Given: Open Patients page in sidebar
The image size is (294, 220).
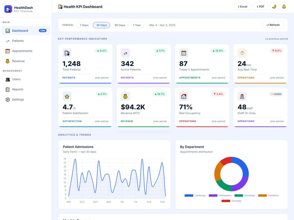Looking at the screenshot, I should pyautogui.click(x=26, y=41).
